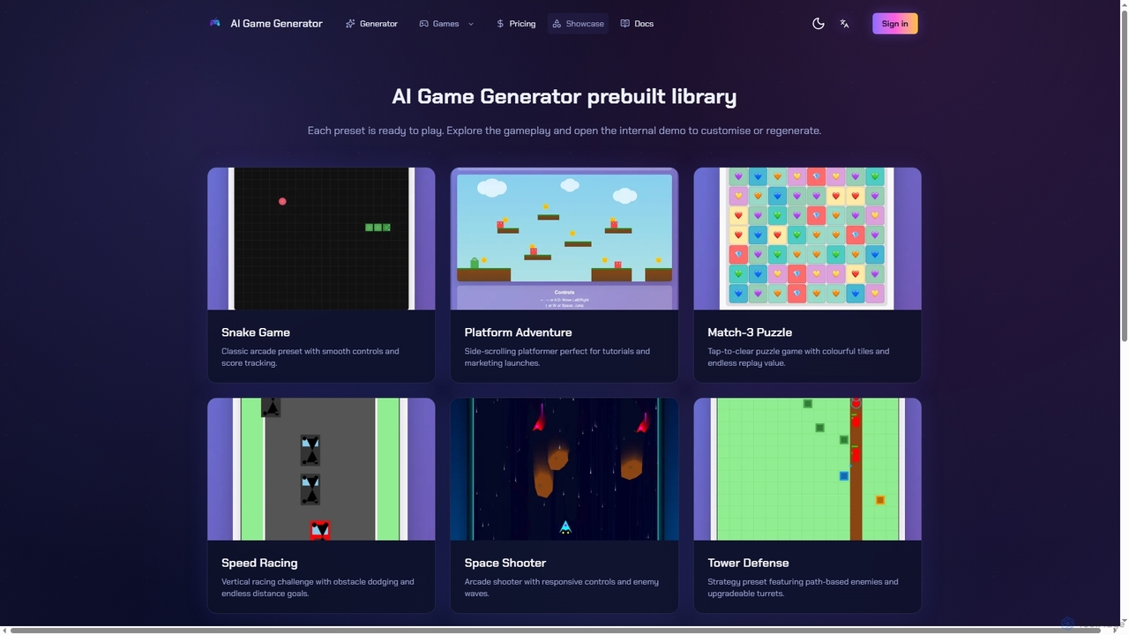The image size is (1129, 635).
Task: Click the green character in Platform Adventure preview
Action: (475, 263)
